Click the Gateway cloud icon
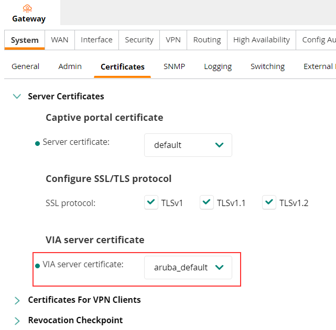336x330 pixels. [x=29, y=8]
